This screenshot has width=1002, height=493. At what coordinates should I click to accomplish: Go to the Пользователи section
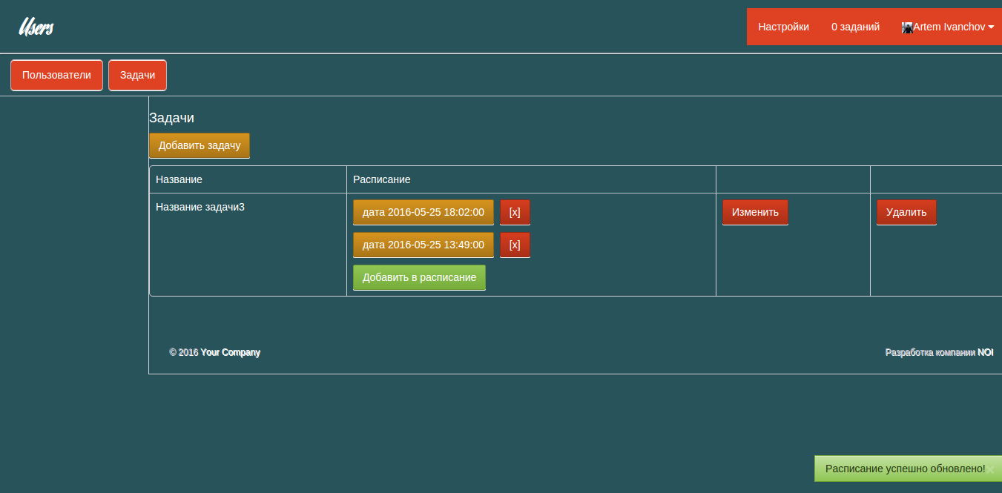coord(56,75)
